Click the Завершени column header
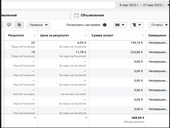The width and height of the screenshot is (170, 128). pyautogui.click(x=157, y=35)
